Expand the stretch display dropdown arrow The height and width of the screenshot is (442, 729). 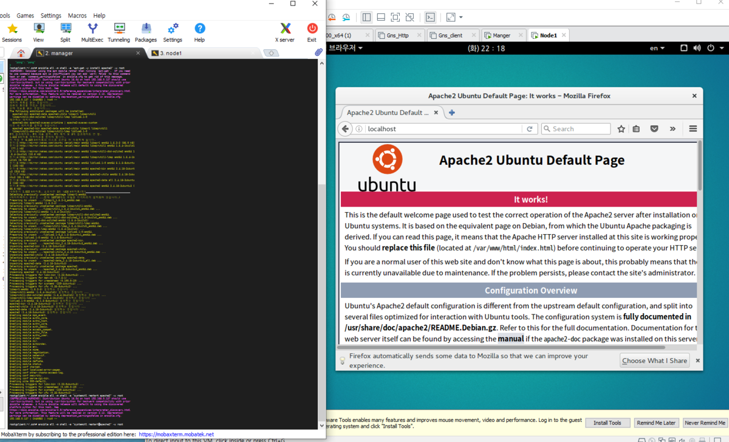(460, 17)
